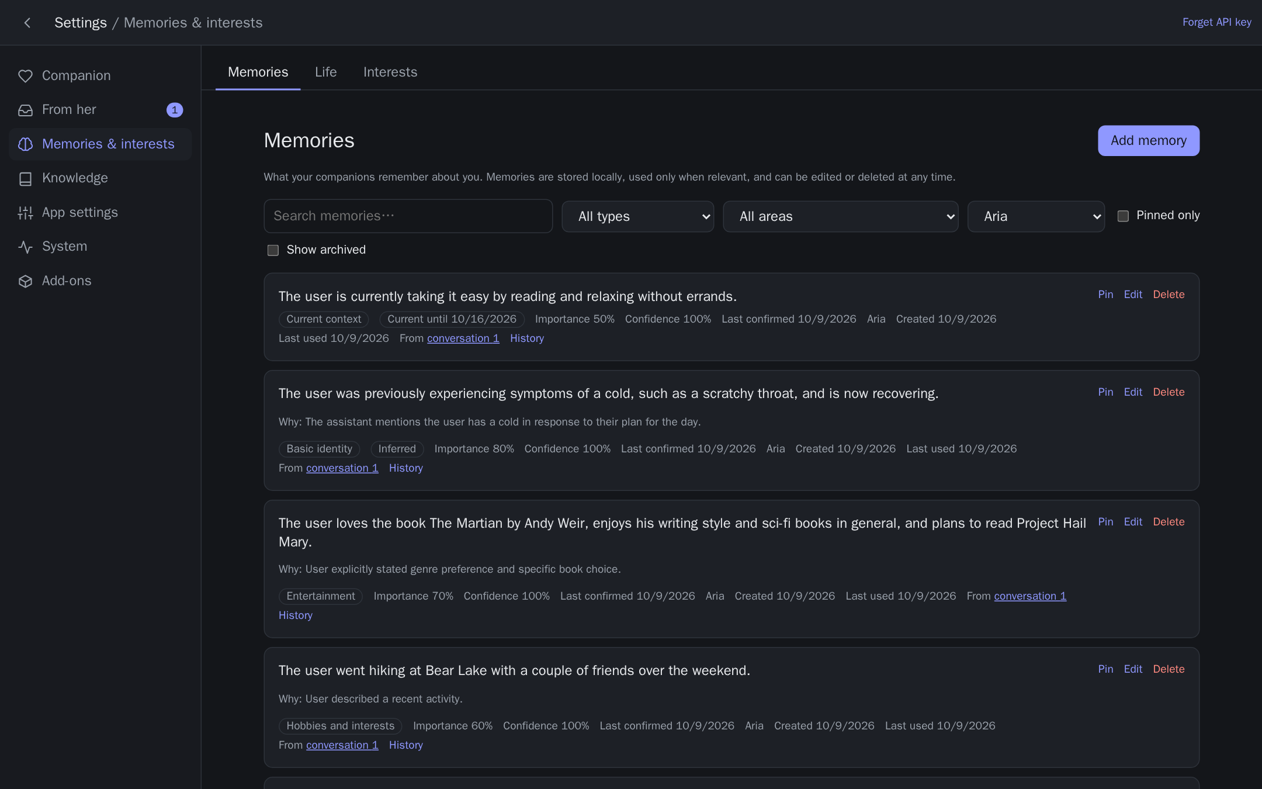This screenshot has height=789, width=1262.
Task: Click the Add-ons package icon
Action: (x=25, y=281)
